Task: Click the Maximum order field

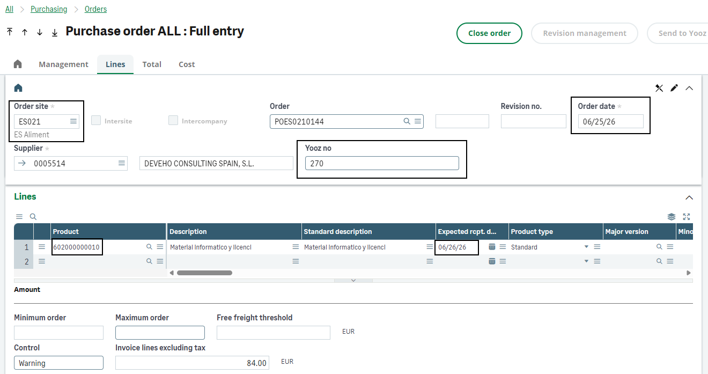Action: tap(160, 333)
